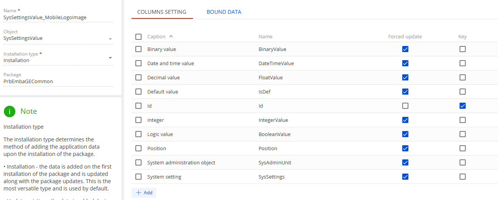
Task: Expand the Installation type dropdown
Action: click(110, 58)
